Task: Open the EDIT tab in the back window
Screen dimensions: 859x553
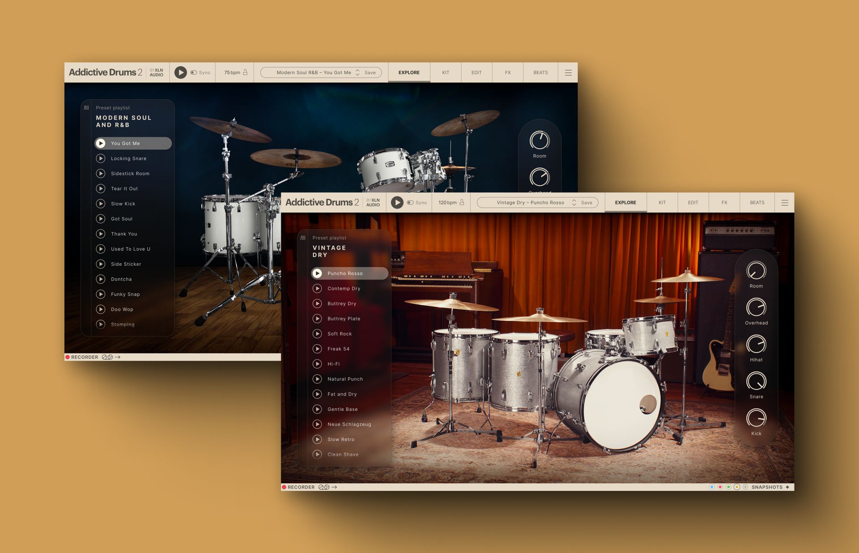Action: pos(476,72)
